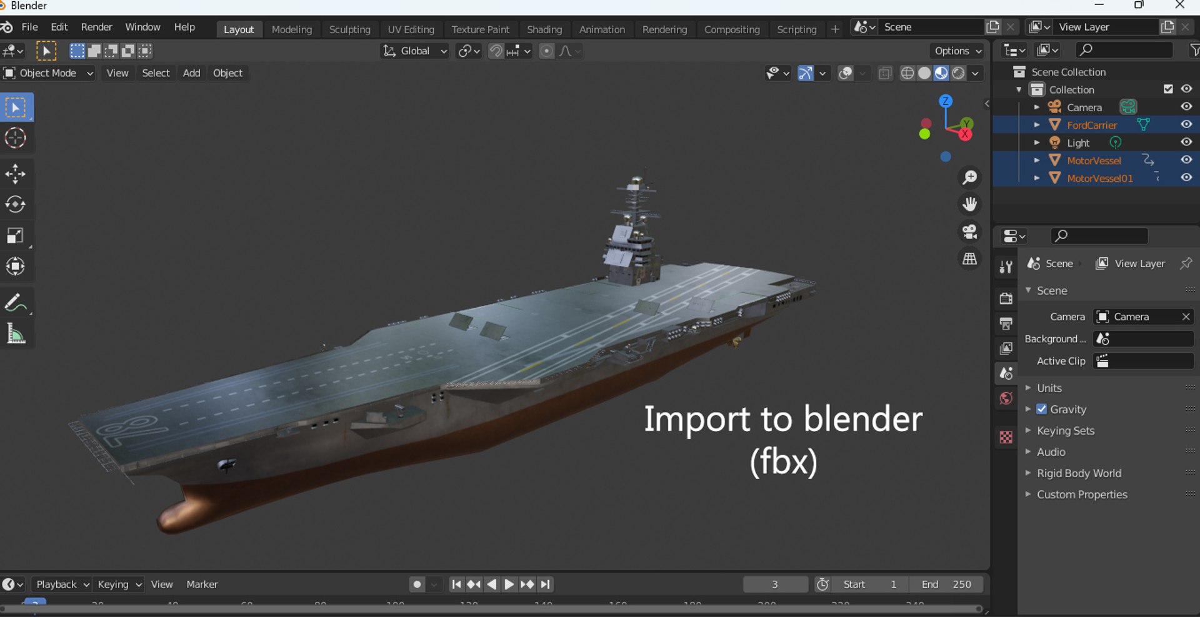This screenshot has width=1200, height=617.
Task: Uncheck the Gravity checkbox
Action: coord(1042,409)
